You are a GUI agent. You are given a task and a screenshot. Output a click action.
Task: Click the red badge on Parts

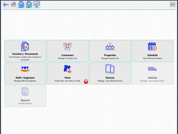(x=86, y=81)
